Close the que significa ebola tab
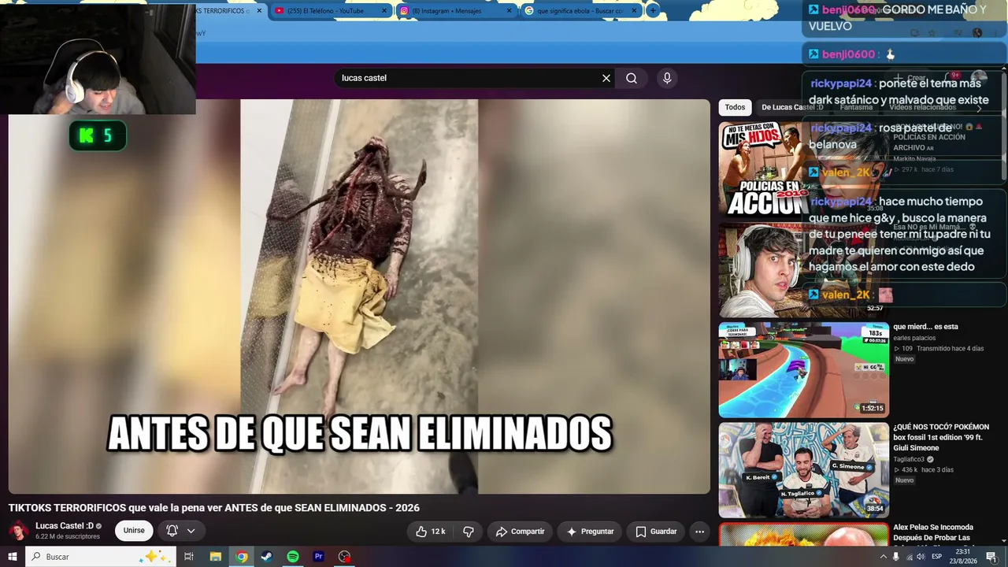The height and width of the screenshot is (567, 1008). tap(634, 11)
